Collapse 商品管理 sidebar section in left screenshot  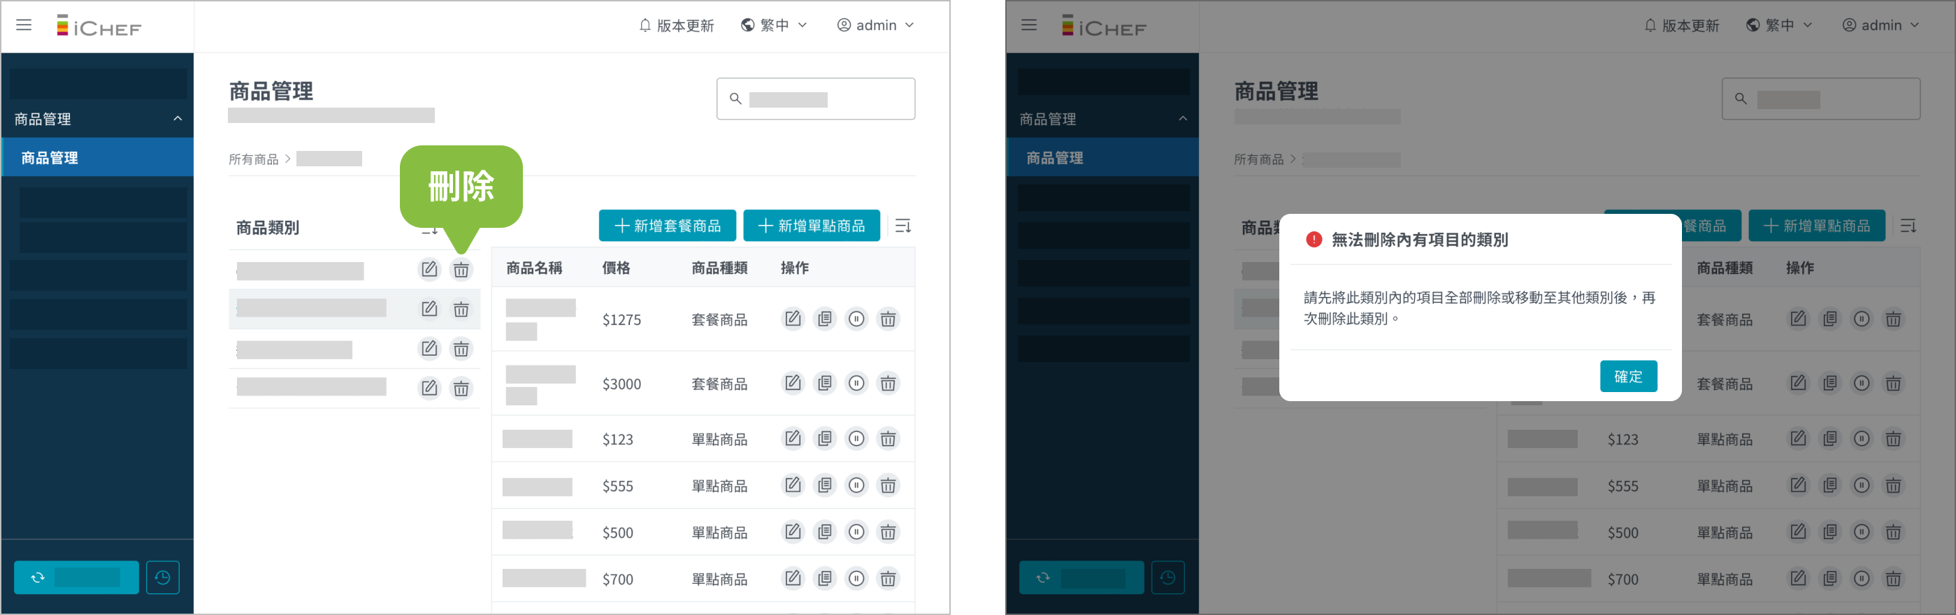pos(178,118)
